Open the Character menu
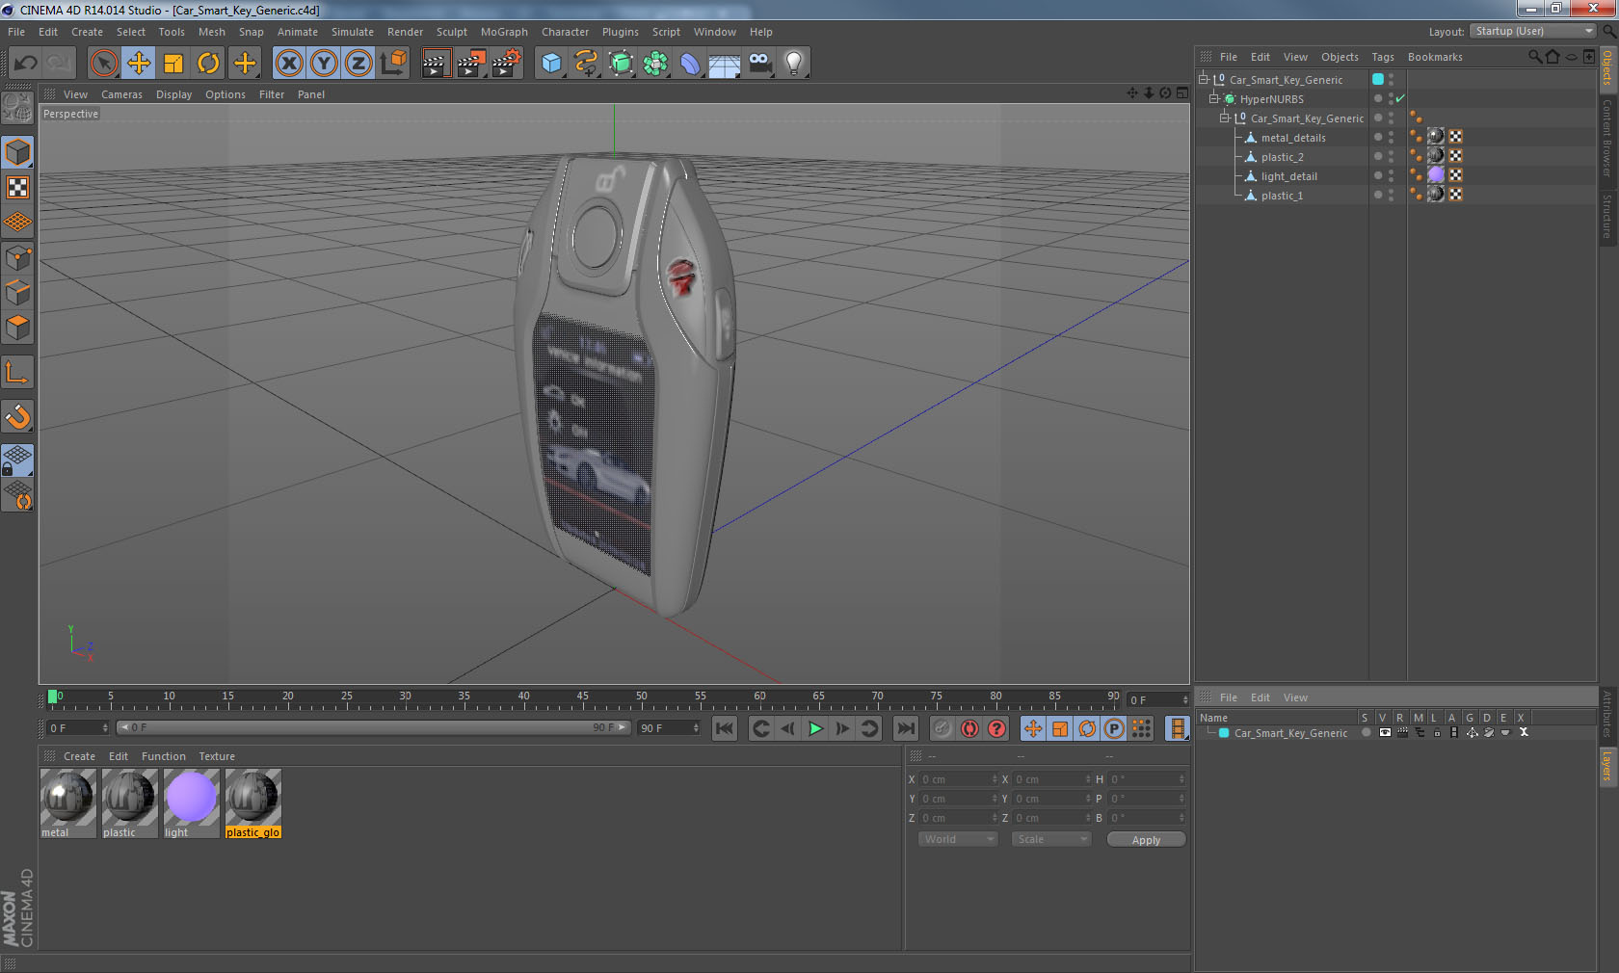The width and height of the screenshot is (1619, 973). coord(565,32)
